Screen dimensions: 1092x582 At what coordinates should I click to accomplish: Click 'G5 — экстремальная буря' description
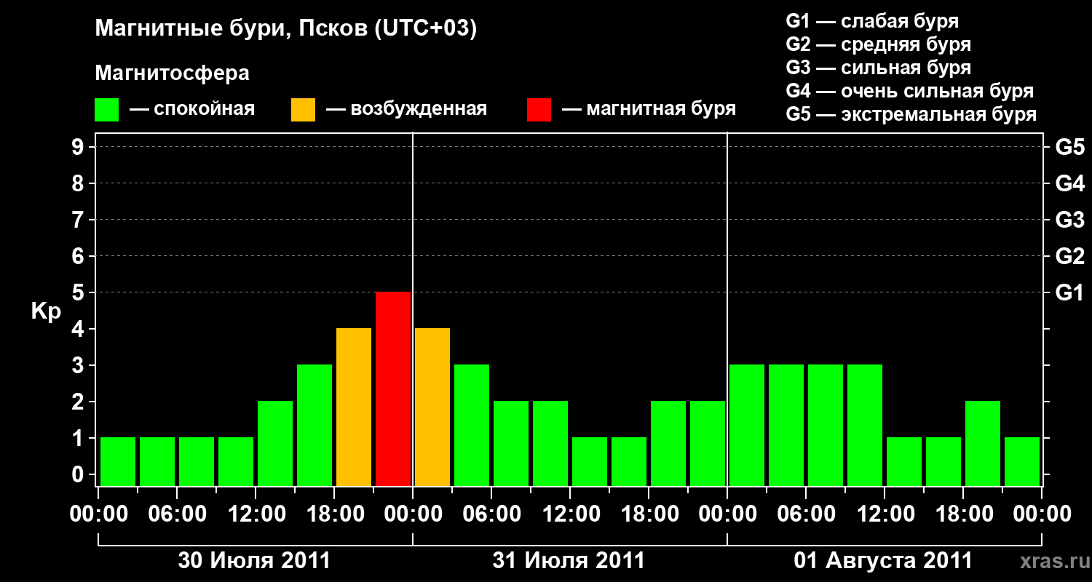(911, 115)
